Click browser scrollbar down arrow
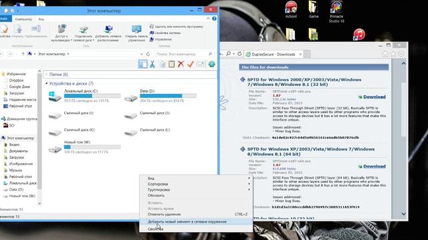The height and width of the screenshot is (240, 428). coord(403,214)
